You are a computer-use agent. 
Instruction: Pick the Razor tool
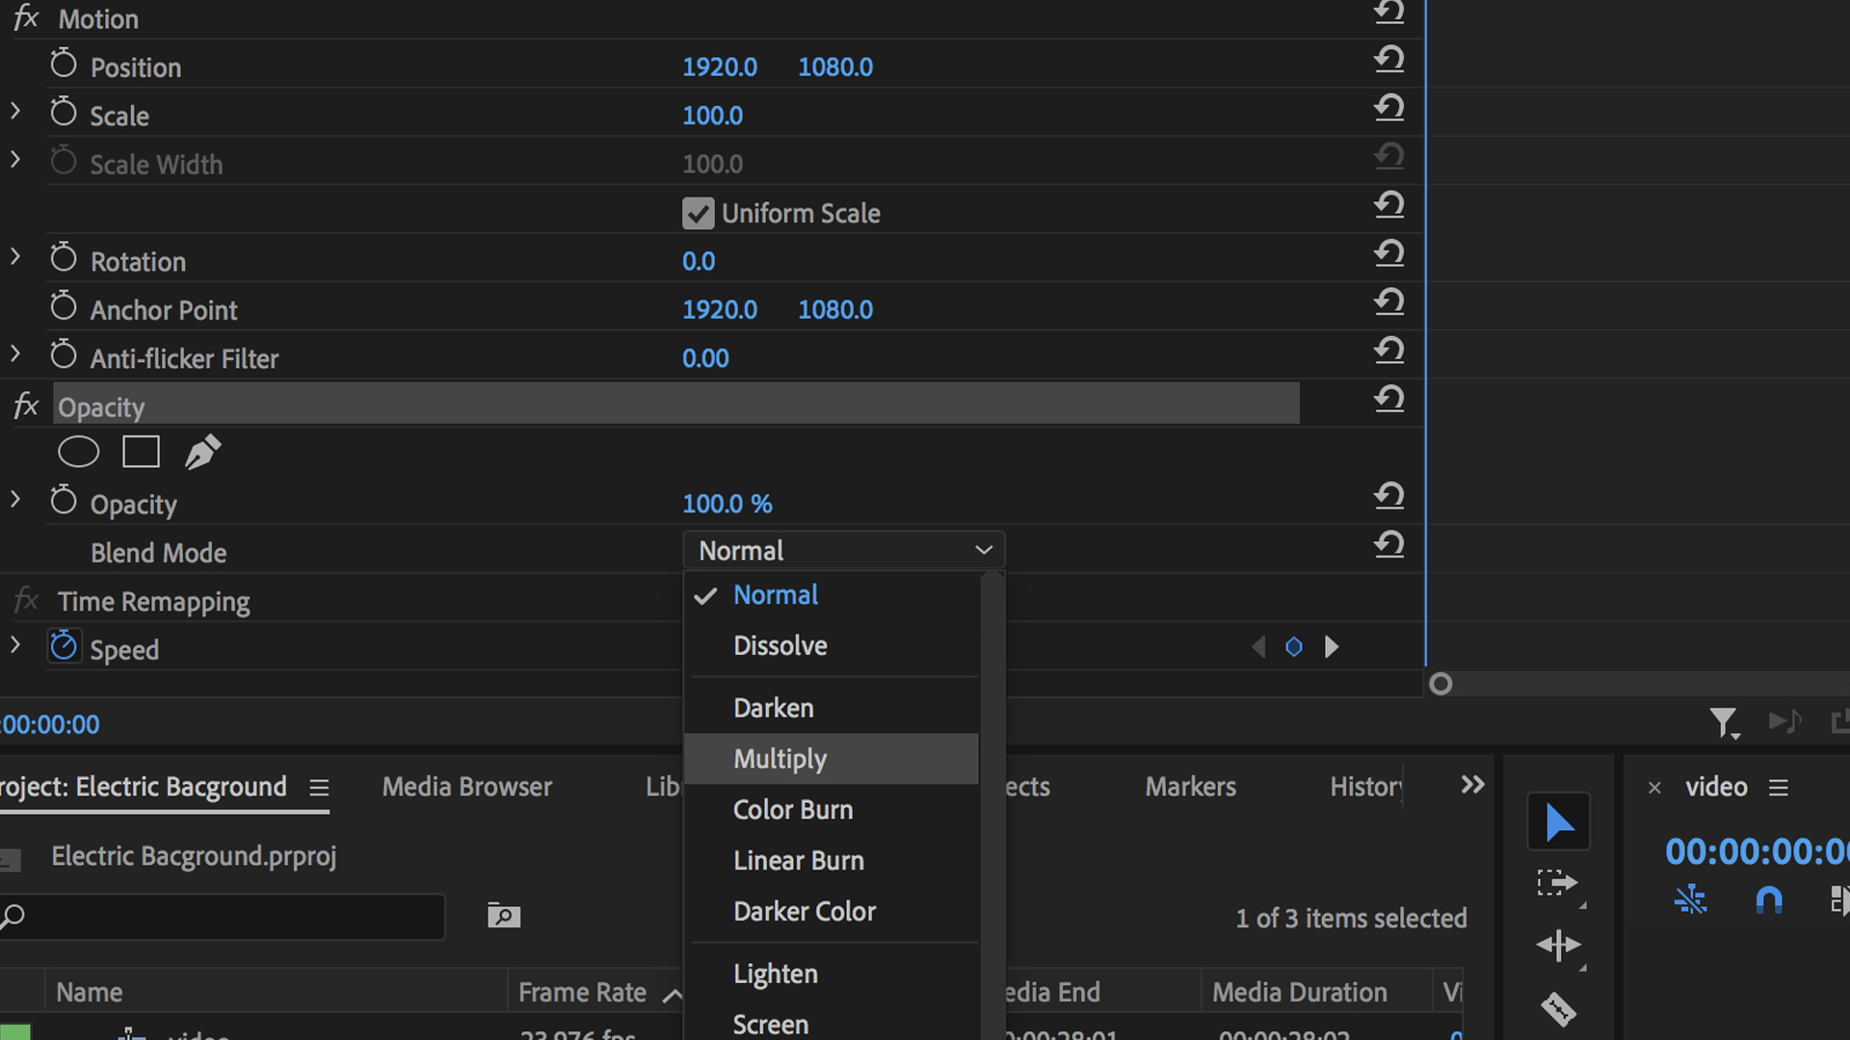[1558, 1008]
